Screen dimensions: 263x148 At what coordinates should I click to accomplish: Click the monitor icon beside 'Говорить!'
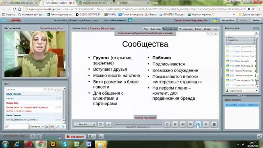point(90,136)
